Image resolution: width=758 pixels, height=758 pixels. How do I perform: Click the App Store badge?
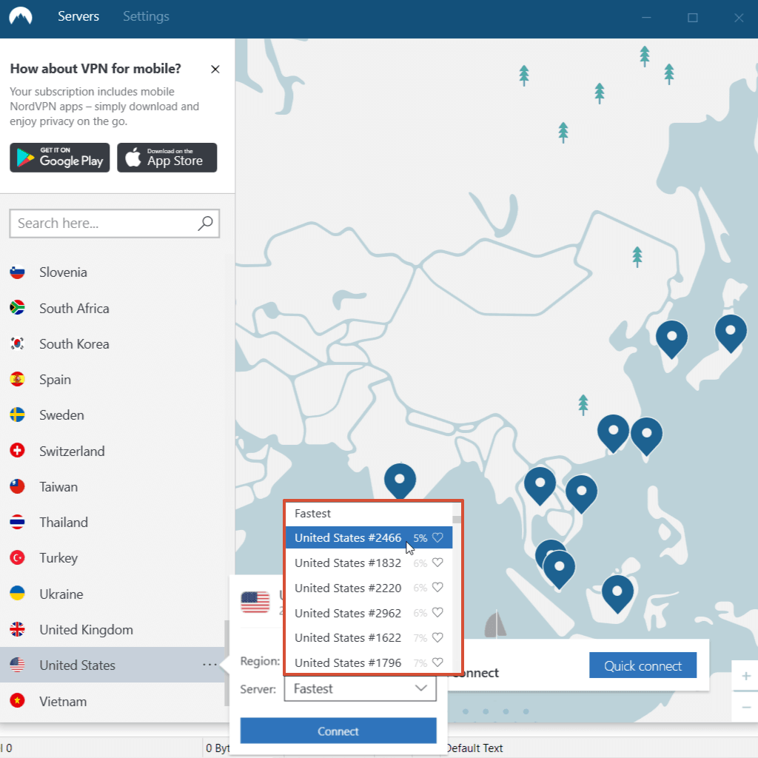(x=167, y=158)
